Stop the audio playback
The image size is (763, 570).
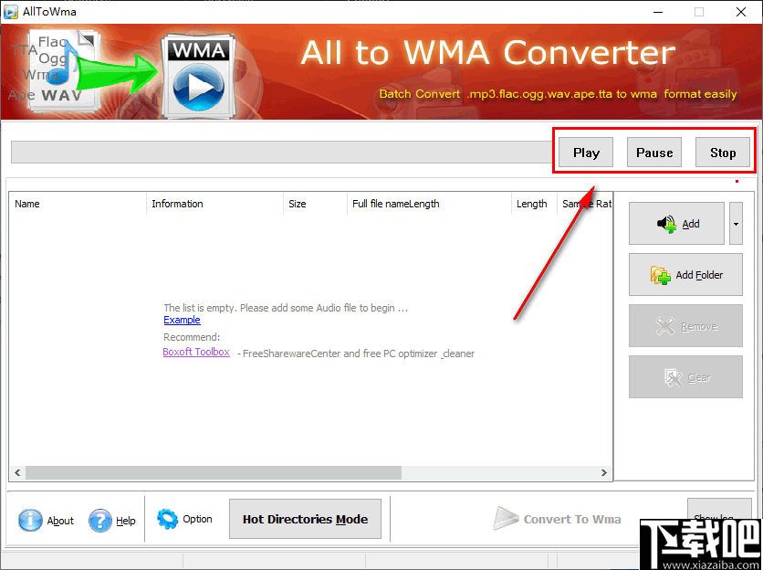[x=722, y=152]
